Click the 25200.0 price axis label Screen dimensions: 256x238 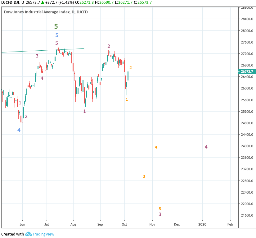pyautogui.click(x=247, y=112)
